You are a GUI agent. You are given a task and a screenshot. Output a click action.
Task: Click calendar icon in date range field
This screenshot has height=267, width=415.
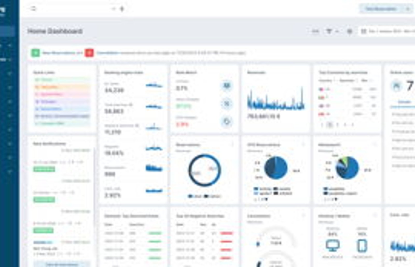pos(364,31)
